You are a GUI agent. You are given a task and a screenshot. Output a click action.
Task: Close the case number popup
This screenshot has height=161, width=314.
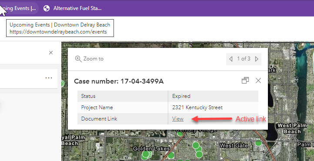tap(258, 80)
